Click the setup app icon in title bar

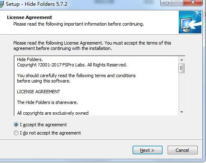(2, 4)
